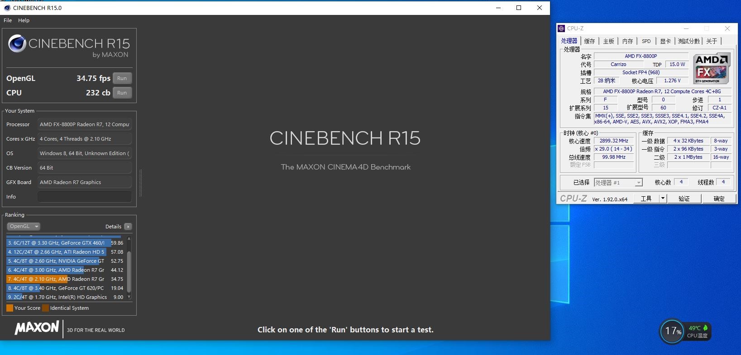Switch to the 缓存 tab in CPU-Z
741x355 pixels.
click(589, 41)
